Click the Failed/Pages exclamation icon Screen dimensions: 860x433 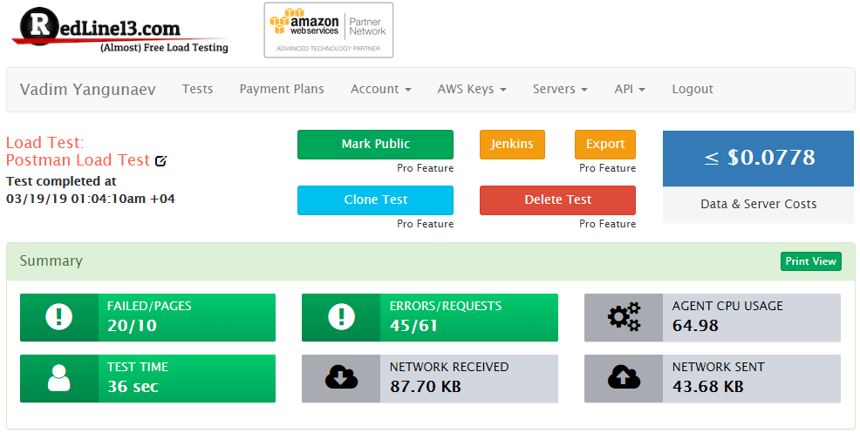(59, 317)
